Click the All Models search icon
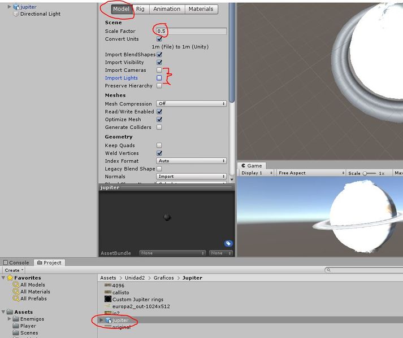Screen dimensions: 403x338 16,284
